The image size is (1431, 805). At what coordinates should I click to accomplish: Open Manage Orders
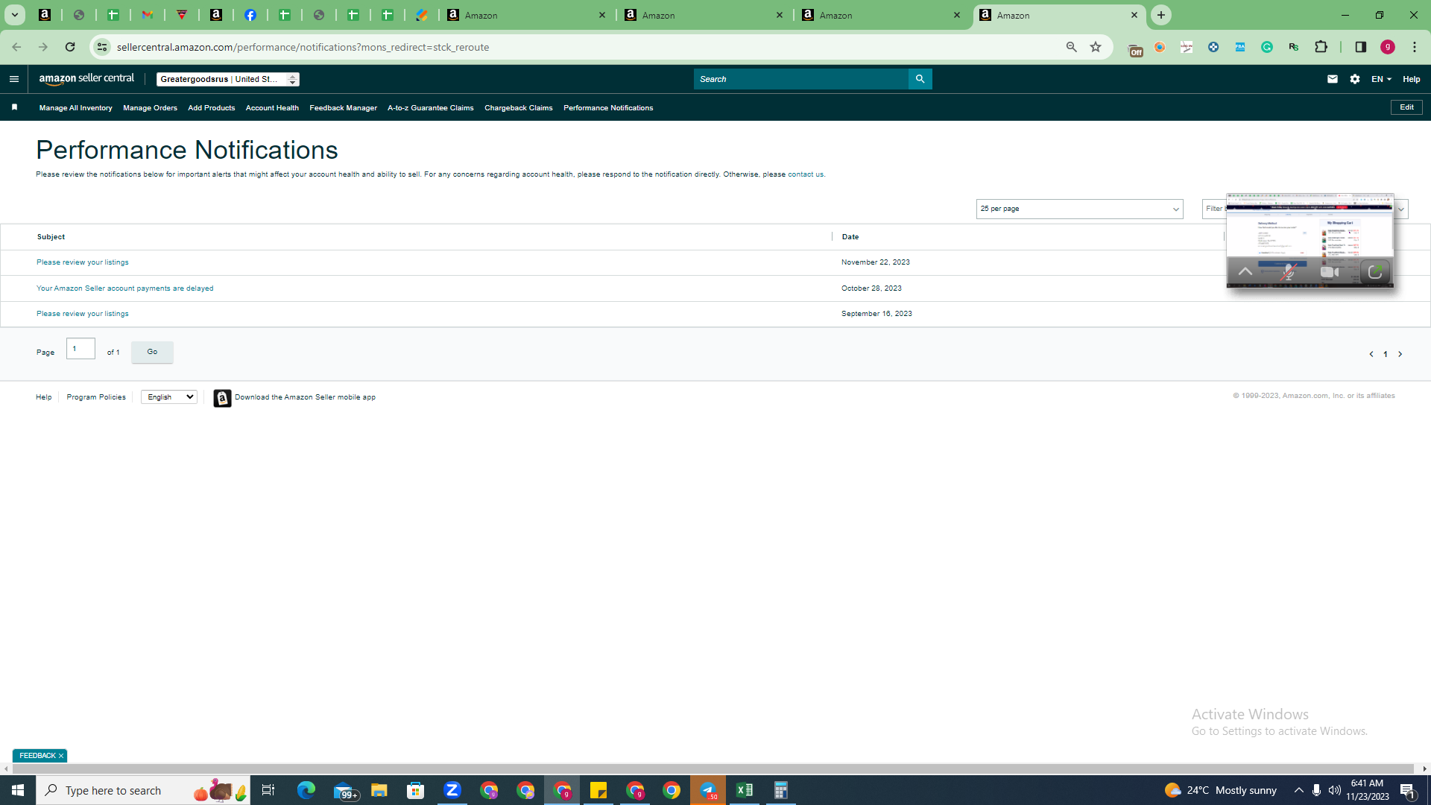coord(150,108)
